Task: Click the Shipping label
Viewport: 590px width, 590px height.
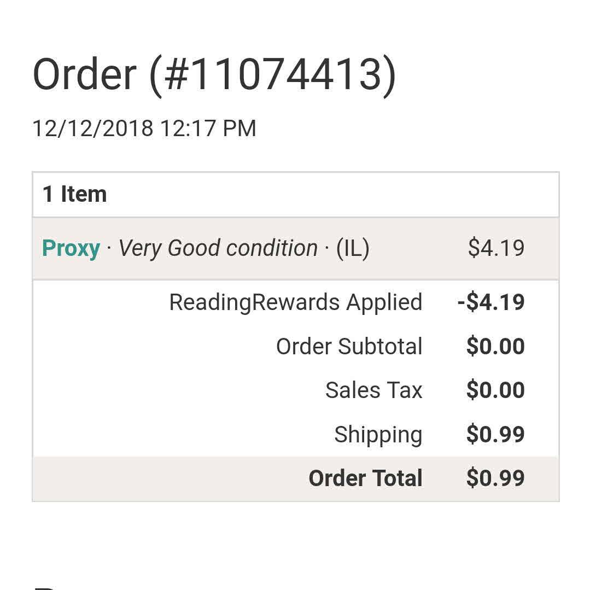Action: [378, 435]
